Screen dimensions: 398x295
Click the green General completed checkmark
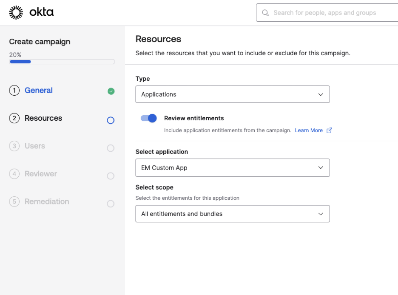click(x=111, y=91)
